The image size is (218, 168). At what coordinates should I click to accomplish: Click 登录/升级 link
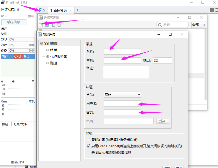18,162
